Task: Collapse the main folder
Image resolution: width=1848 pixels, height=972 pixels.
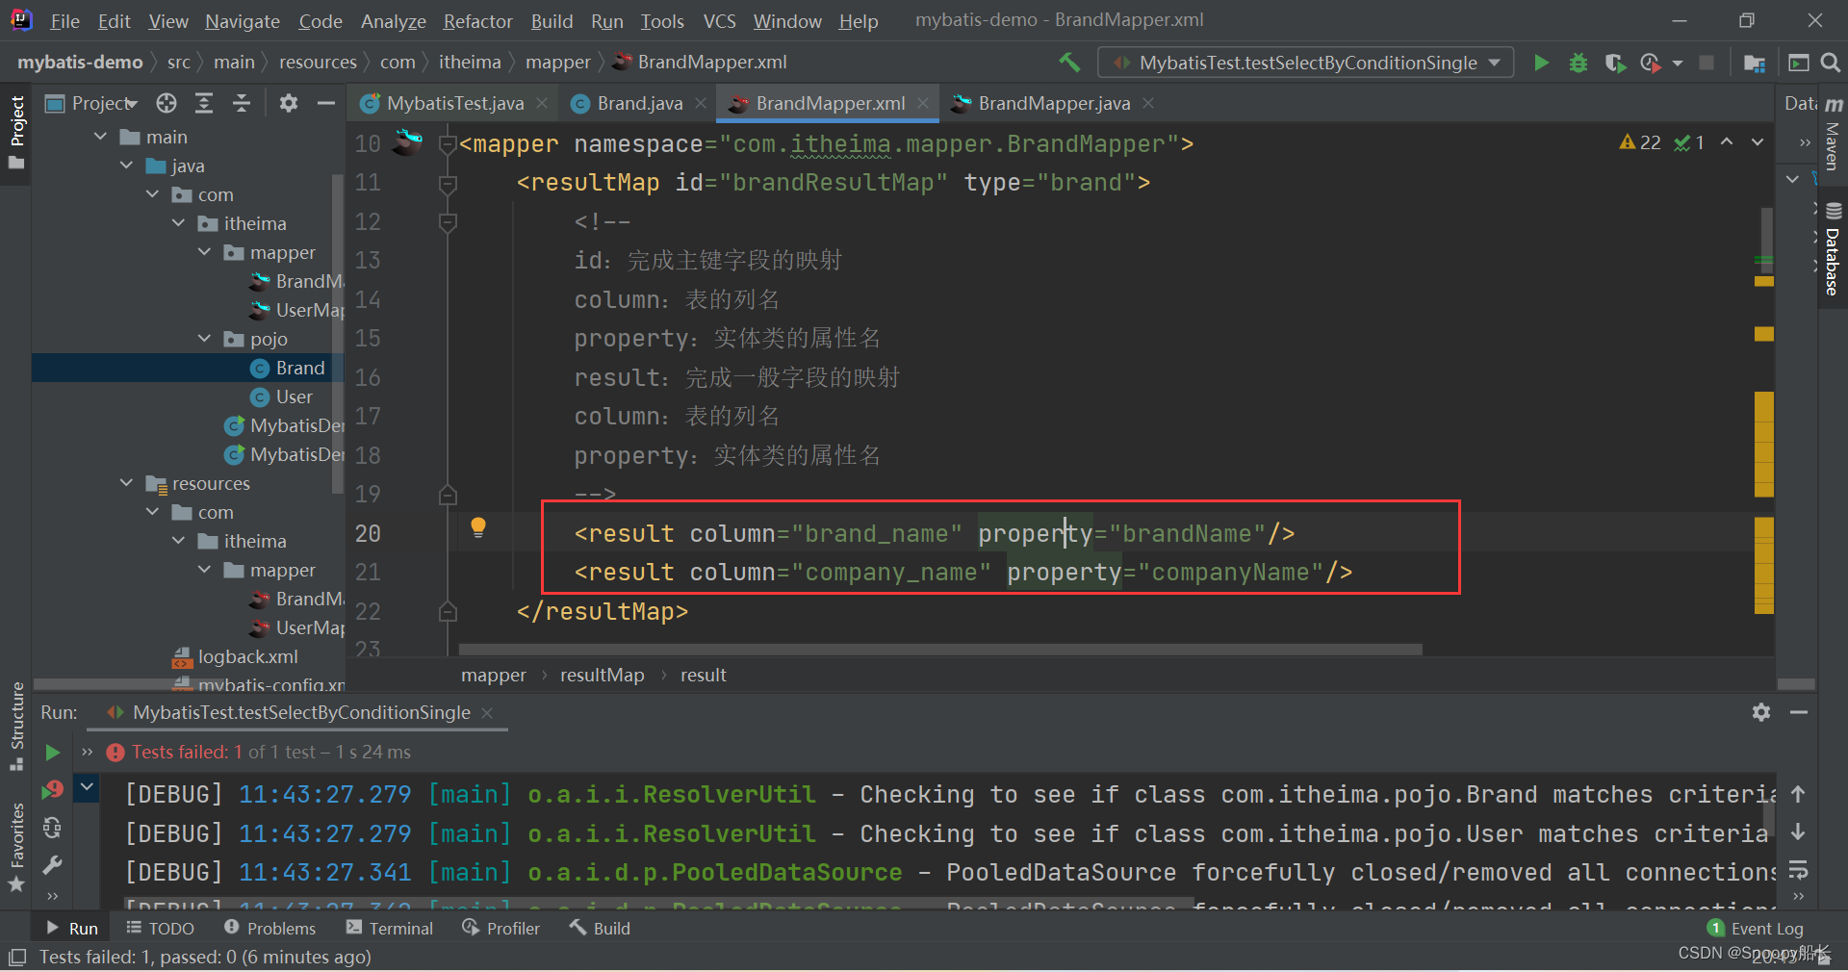Action: point(101,137)
